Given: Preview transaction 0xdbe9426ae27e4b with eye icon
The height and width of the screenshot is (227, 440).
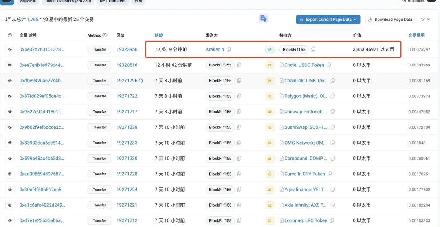Looking at the screenshot, I should click(x=10, y=81).
